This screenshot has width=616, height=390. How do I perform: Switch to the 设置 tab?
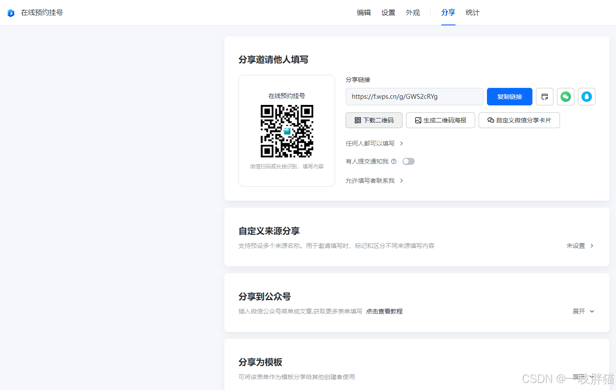point(388,13)
